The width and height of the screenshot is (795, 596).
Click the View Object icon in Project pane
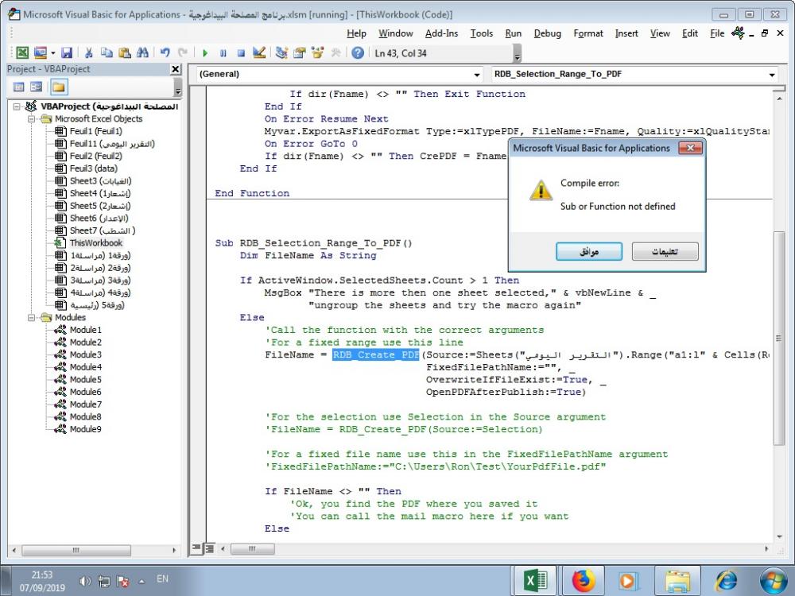[x=36, y=87]
